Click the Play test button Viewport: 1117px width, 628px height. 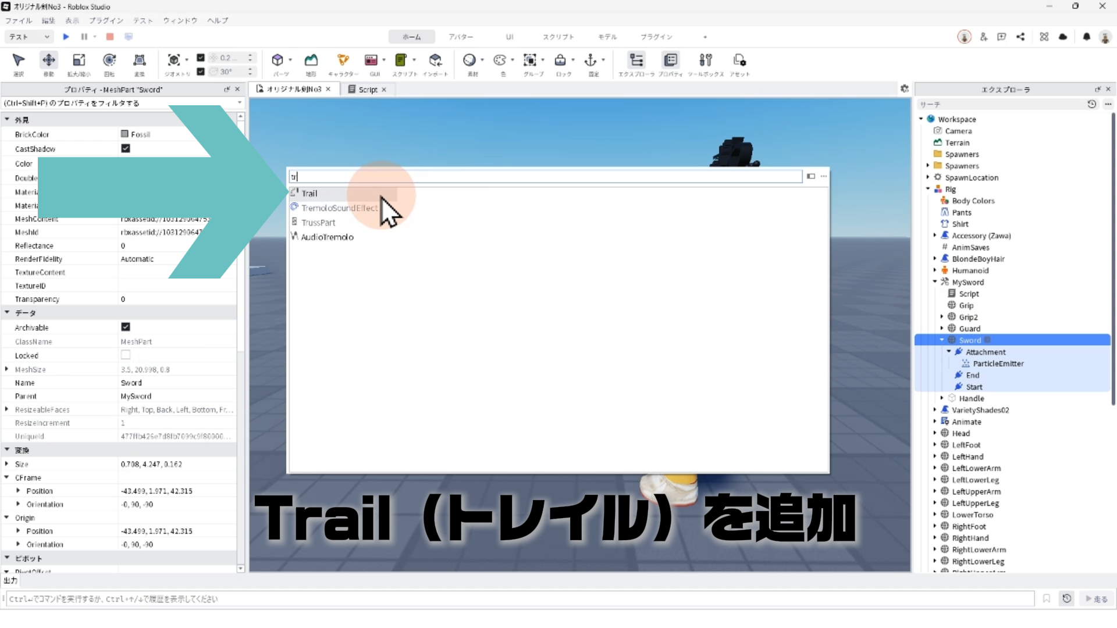[66, 37]
